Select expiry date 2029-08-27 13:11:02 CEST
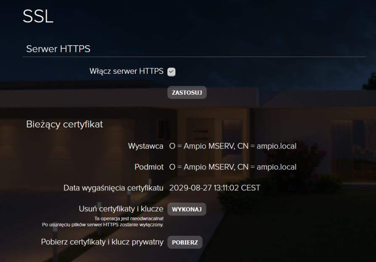This screenshot has height=262, width=376. [214, 188]
